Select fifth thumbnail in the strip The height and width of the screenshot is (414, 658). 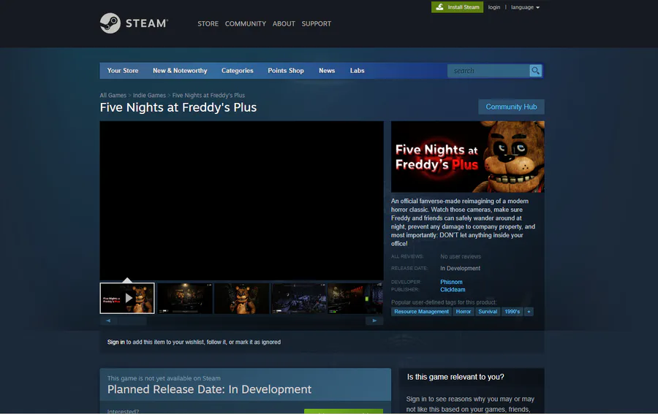(x=355, y=299)
